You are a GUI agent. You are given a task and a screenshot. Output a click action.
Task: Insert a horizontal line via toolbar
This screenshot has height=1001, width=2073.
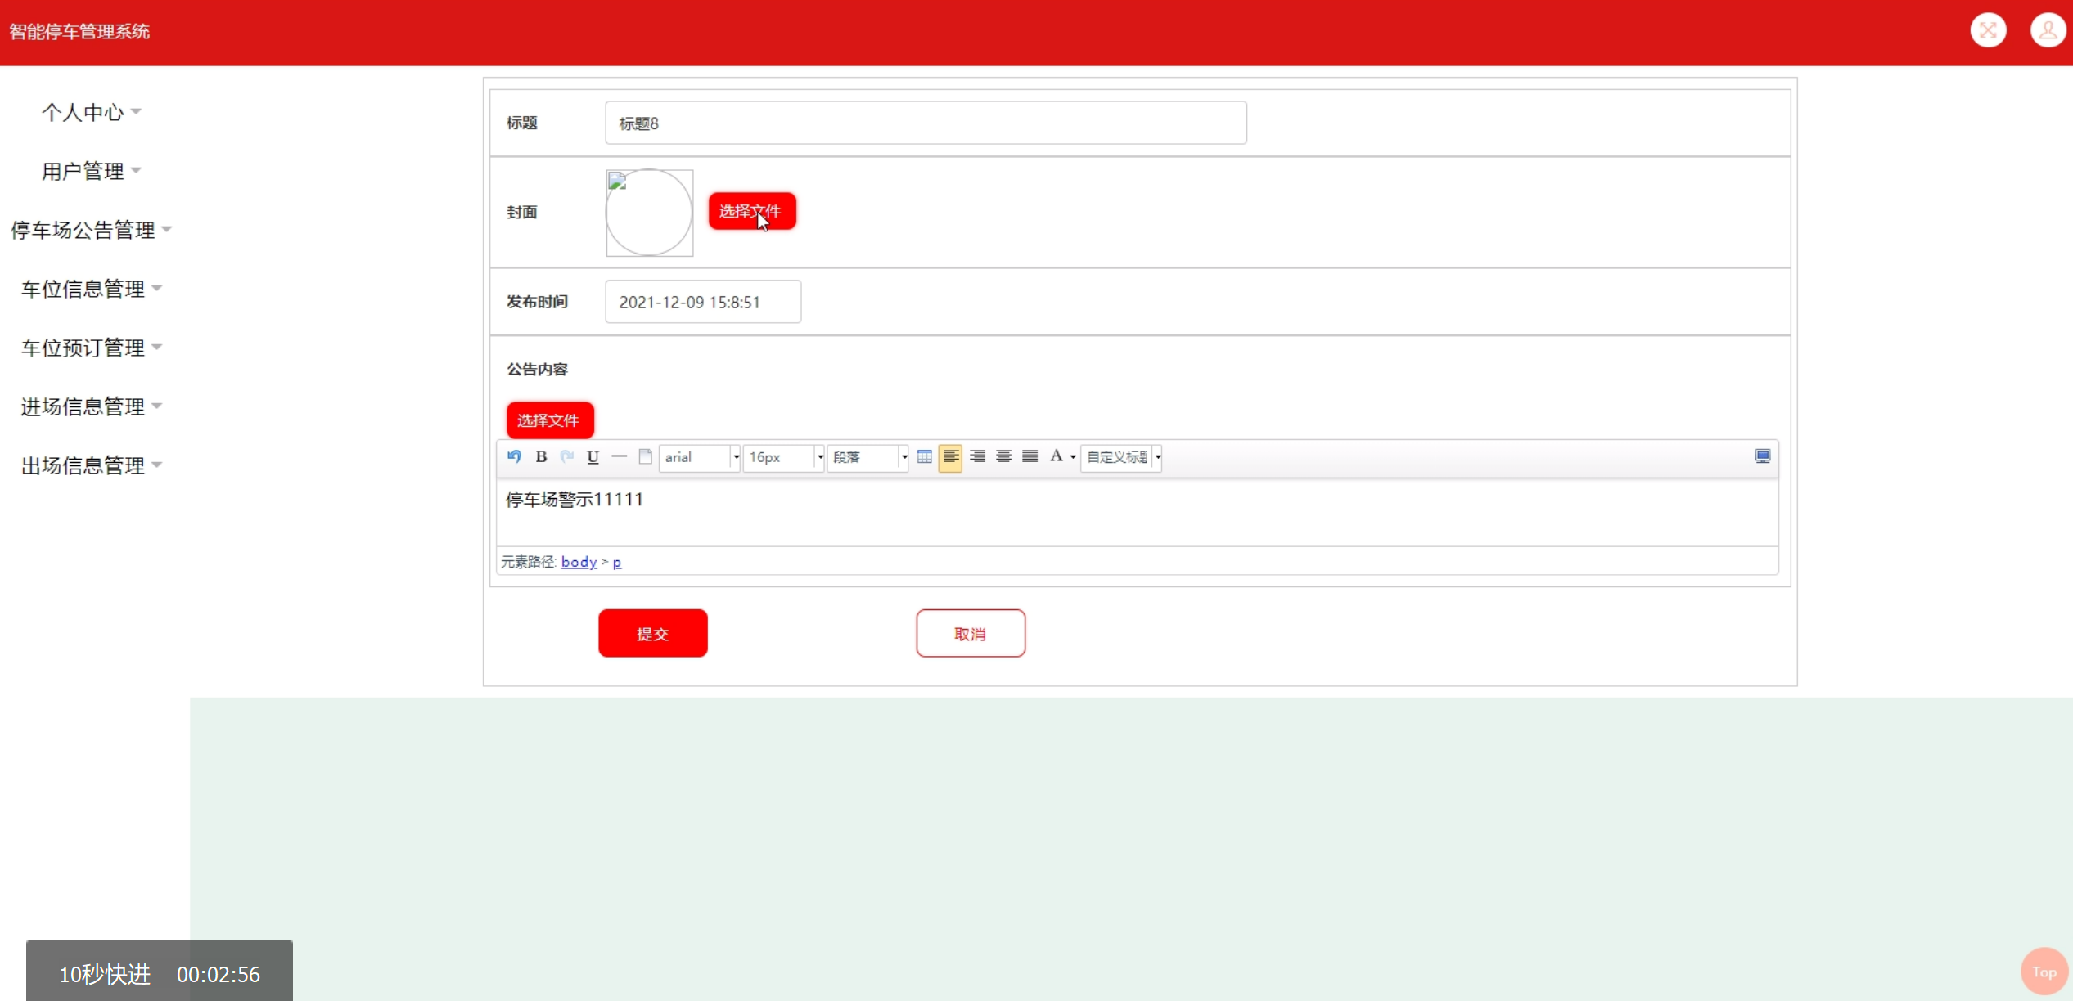[619, 456]
